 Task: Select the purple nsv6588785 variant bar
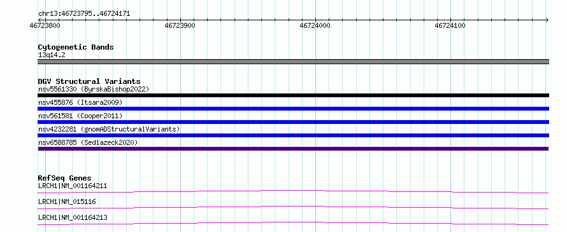coord(293,149)
